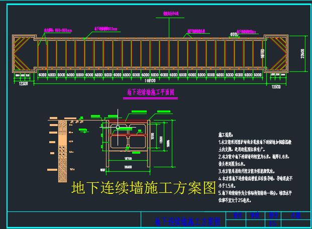312x229 pixels.
Task: Select the 12500 dimension at the plan's right end
Action: point(276,86)
